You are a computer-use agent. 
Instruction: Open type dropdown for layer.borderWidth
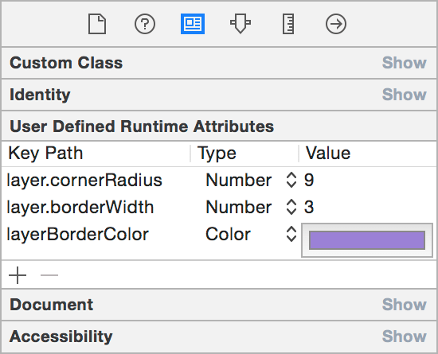click(291, 207)
